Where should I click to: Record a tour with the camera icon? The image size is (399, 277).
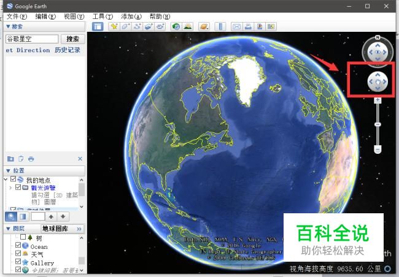coord(160,26)
